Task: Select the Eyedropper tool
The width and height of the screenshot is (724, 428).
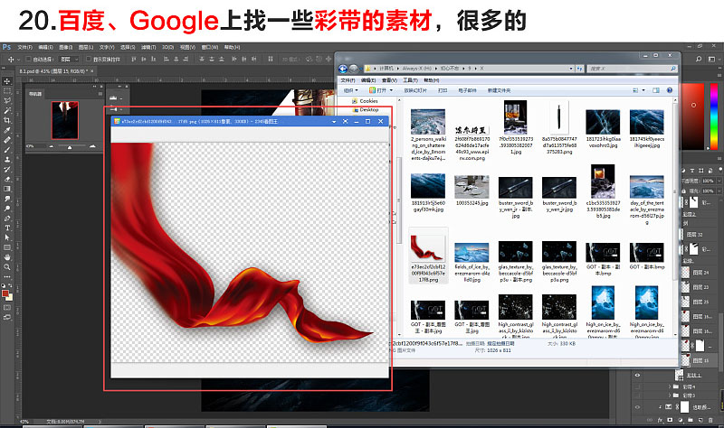Action: point(7,130)
